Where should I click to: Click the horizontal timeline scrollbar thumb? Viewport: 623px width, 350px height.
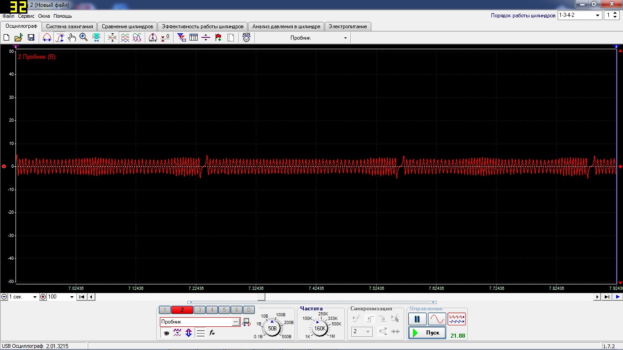pyautogui.click(x=261, y=297)
